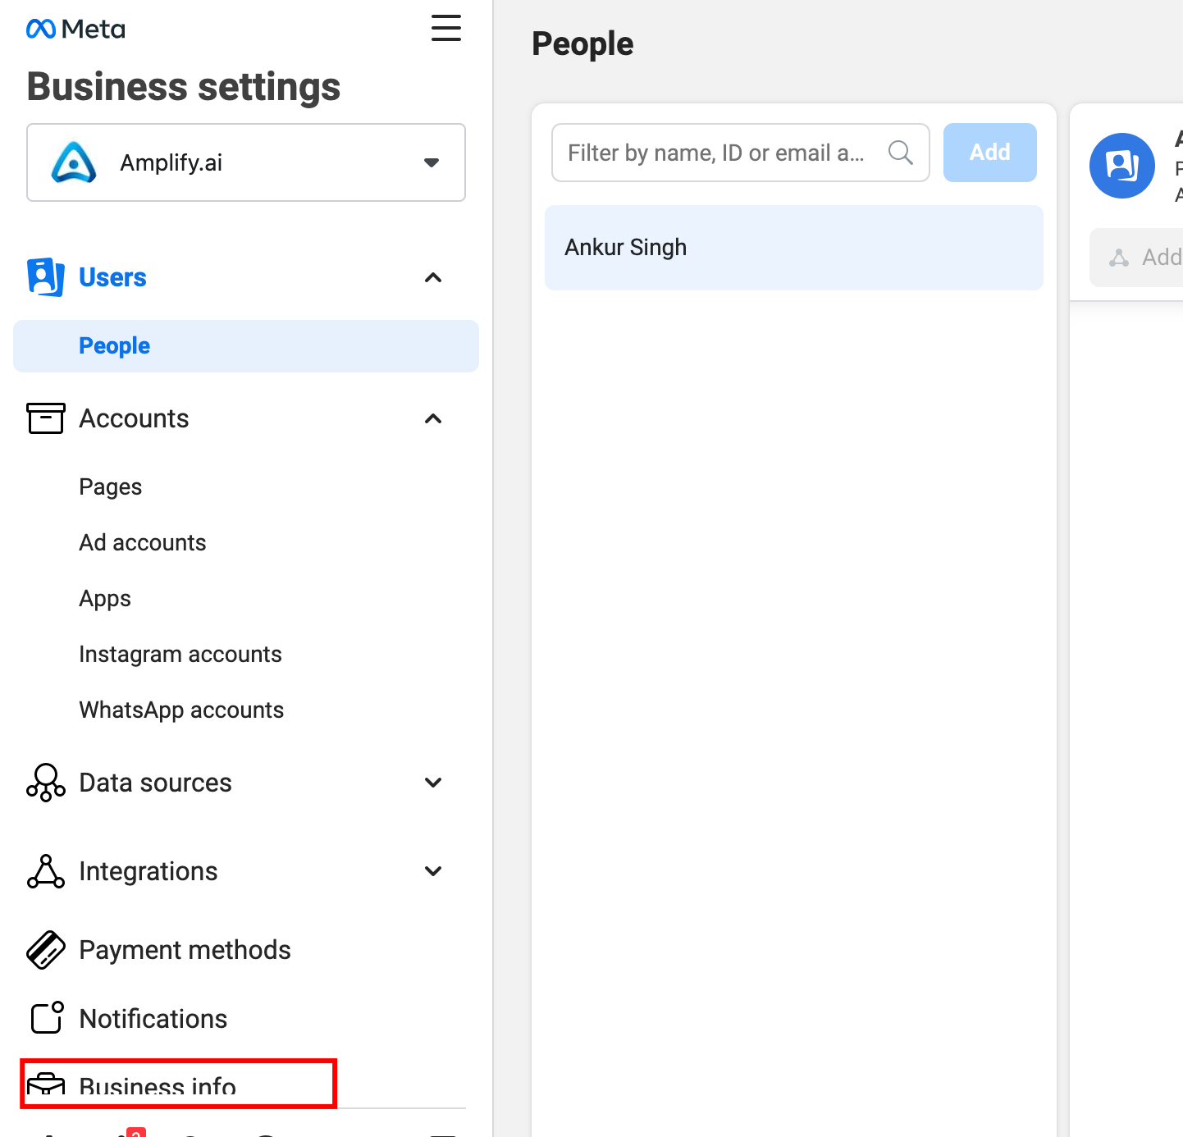Screen dimensions: 1183x1137
Task: Expand the Data sources chevron
Action: pyautogui.click(x=433, y=783)
